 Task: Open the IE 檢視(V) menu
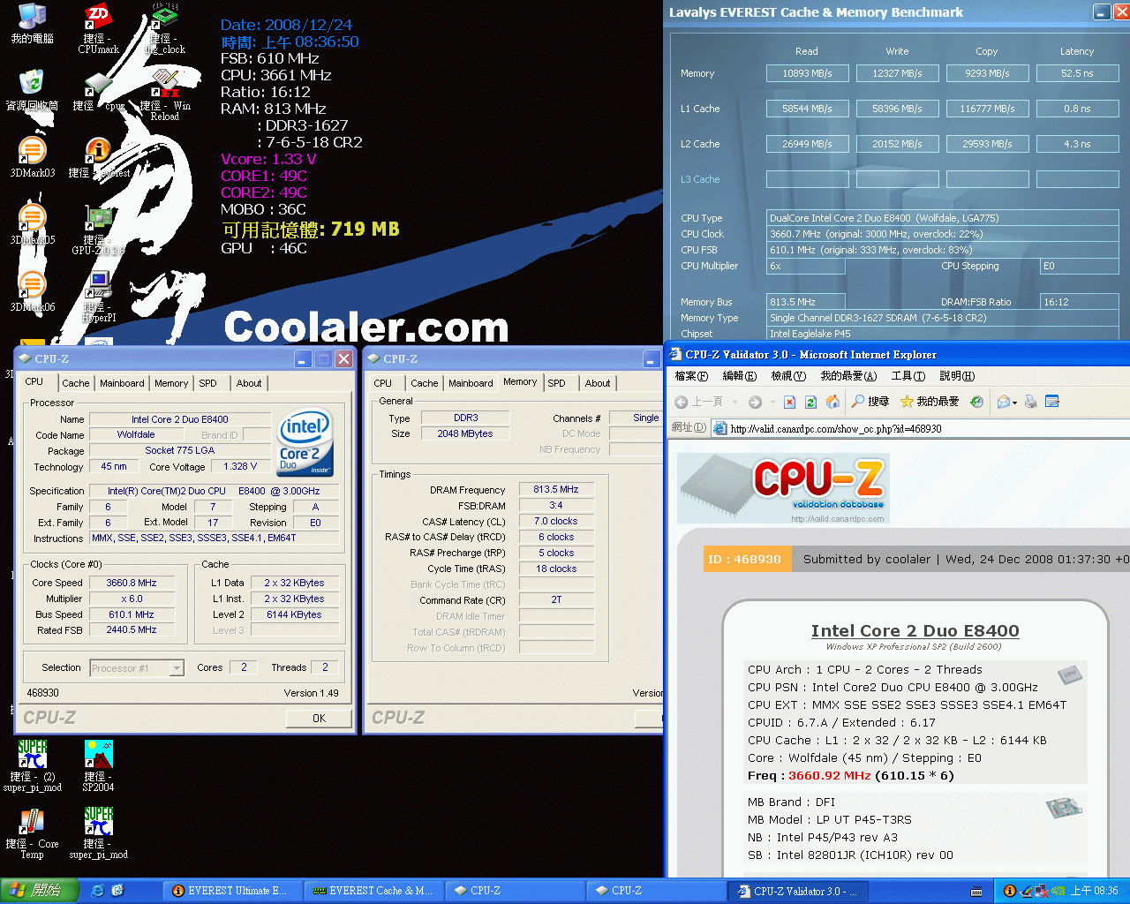pos(788,376)
